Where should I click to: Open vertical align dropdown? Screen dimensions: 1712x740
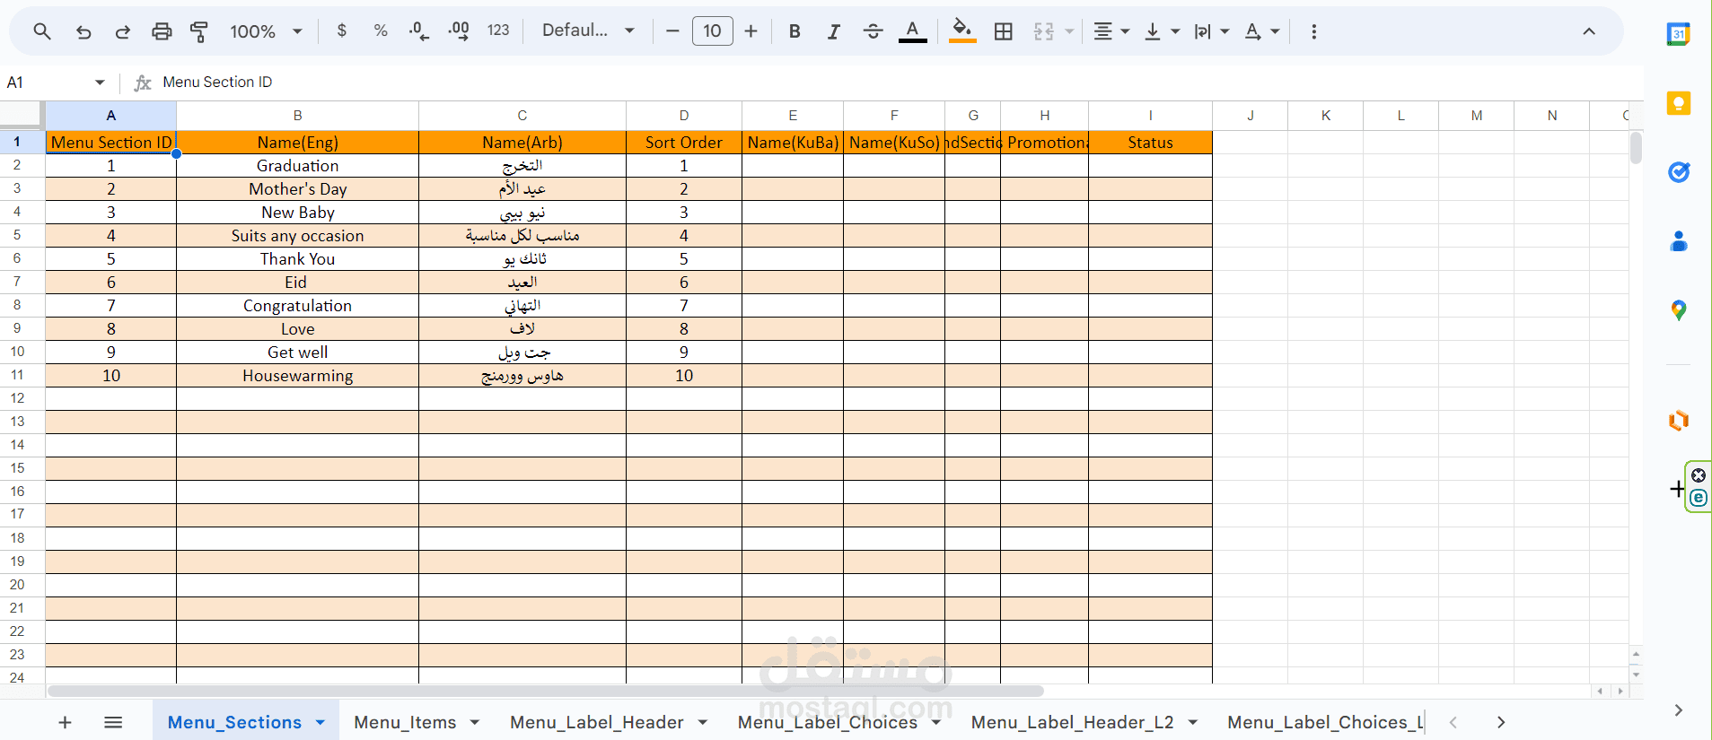click(1162, 31)
